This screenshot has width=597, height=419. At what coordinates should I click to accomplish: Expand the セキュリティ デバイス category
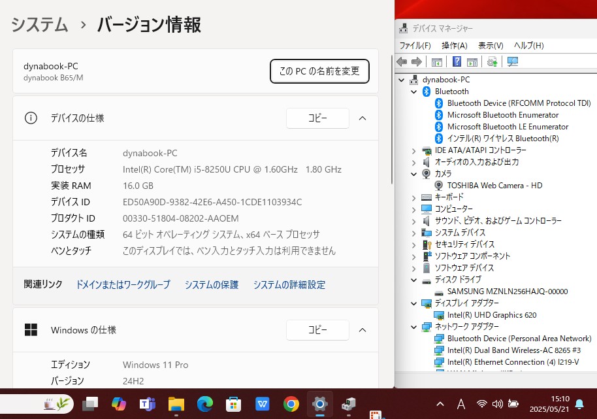[x=414, y=245]
